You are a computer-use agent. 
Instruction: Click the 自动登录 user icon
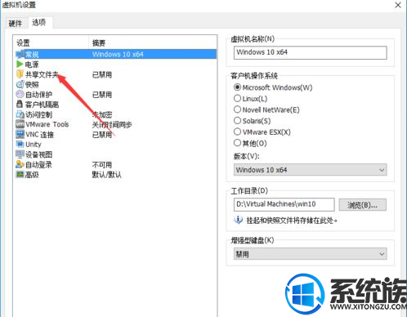(x=20, y=164)
